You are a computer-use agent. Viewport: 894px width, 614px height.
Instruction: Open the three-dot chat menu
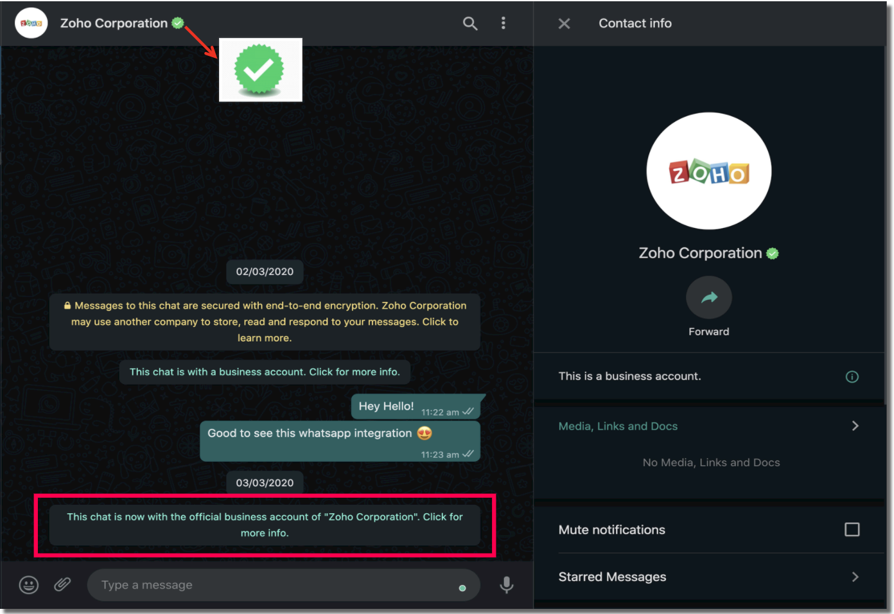[x=503, y=23]
